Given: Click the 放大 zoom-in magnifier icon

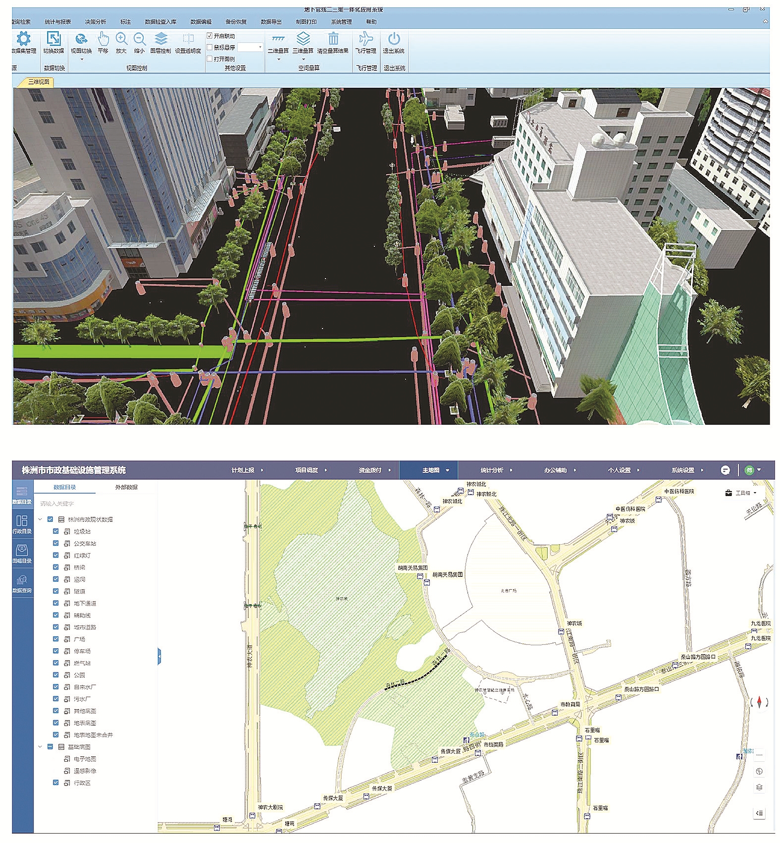Looking at the screenshot, I should [x=121, y=39].
